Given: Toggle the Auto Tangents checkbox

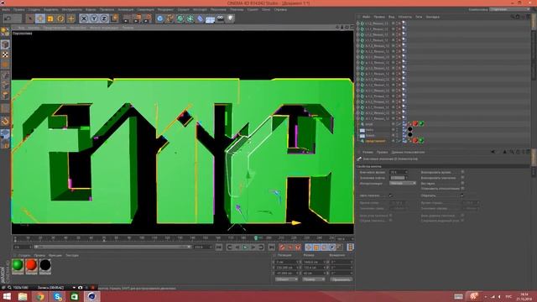Looking at the screenshot, I should pos(391,195).
